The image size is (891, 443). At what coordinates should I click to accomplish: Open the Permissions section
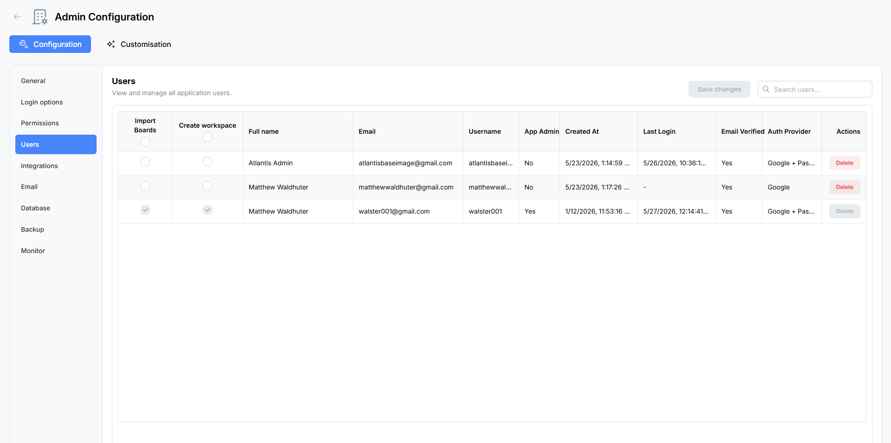pos(56,123)
